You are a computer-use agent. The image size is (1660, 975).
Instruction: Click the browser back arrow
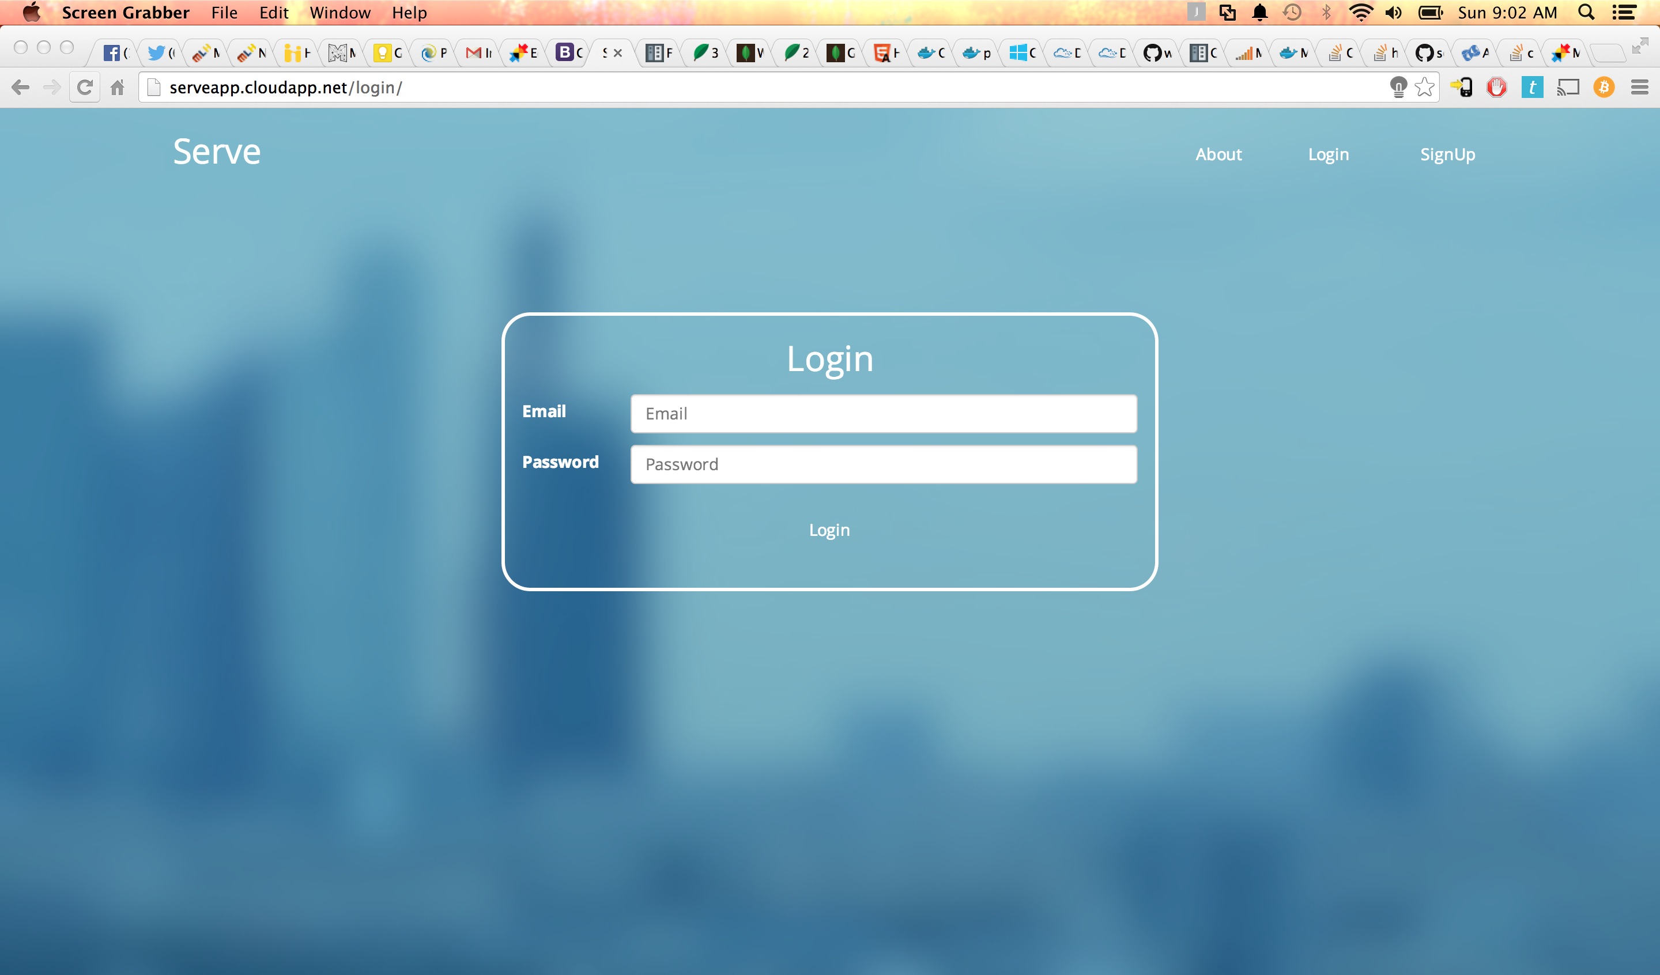tap(20, 87)
